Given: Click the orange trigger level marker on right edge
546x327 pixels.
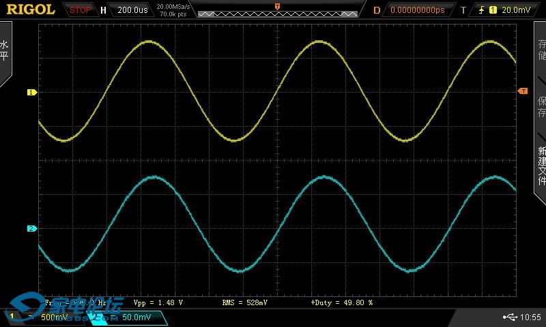Looking at the screenshot, I should 523,91.
